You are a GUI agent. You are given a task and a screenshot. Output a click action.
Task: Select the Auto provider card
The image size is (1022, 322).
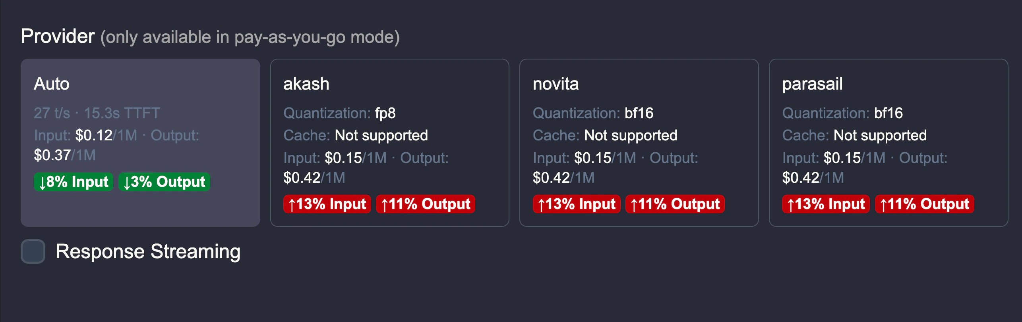point(141,143)
